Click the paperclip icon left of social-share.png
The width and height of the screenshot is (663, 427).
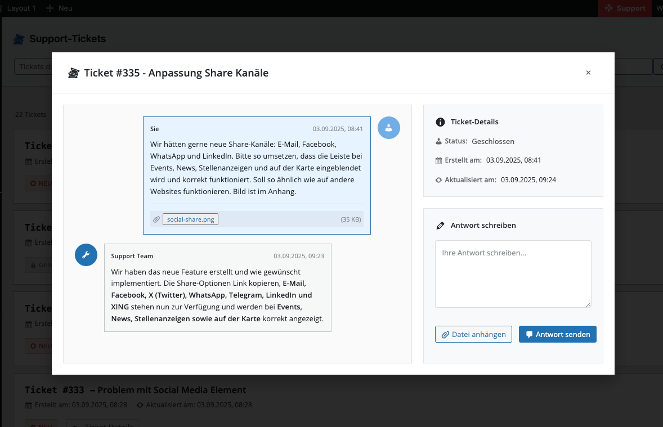pyautogui.click(x=156, y=219)
